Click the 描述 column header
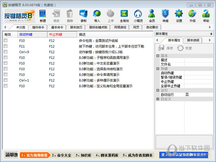The image size is (216, 162). 115,34
